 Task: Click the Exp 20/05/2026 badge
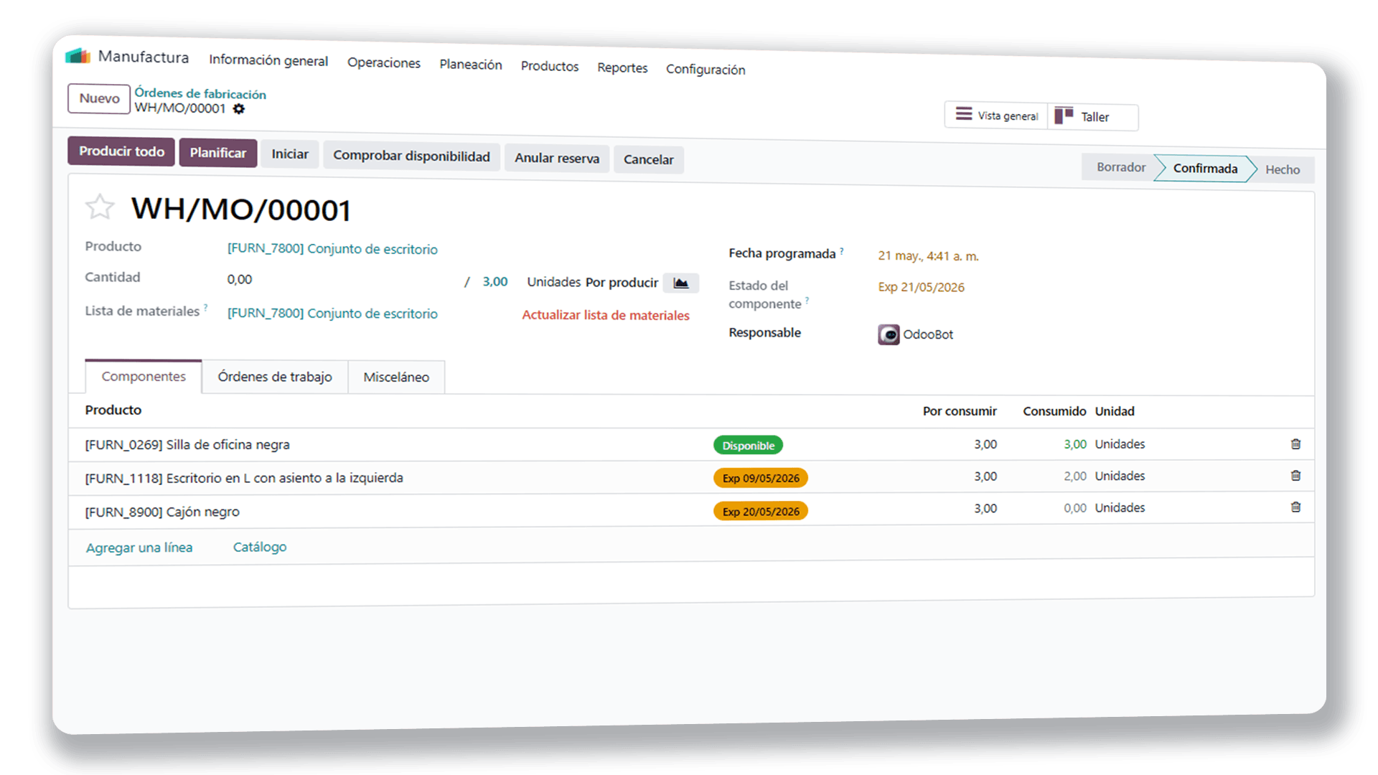(761, 511)
